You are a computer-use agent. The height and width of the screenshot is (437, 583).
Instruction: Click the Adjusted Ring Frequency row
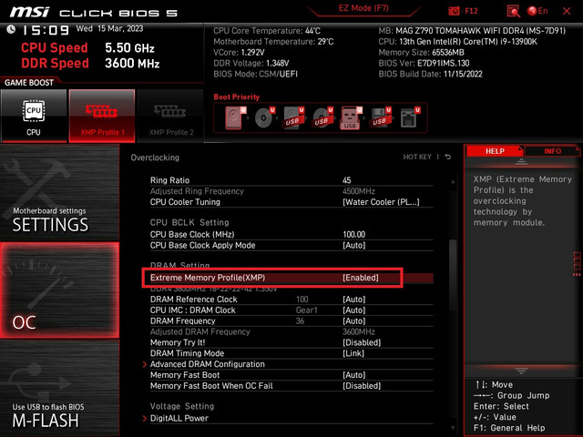tap(291, 191)
